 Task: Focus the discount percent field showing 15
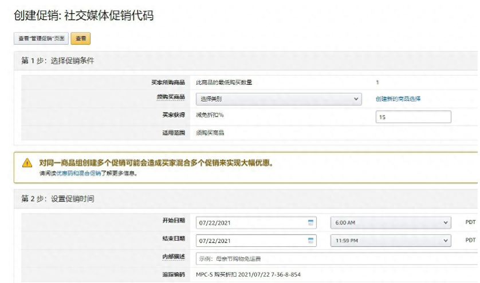(x=413, y=117)
